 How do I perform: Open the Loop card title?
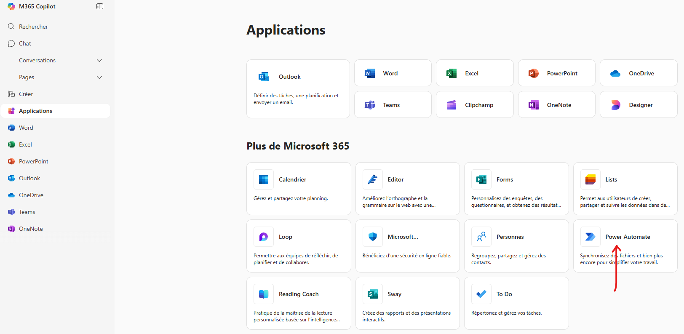[286, 237]
